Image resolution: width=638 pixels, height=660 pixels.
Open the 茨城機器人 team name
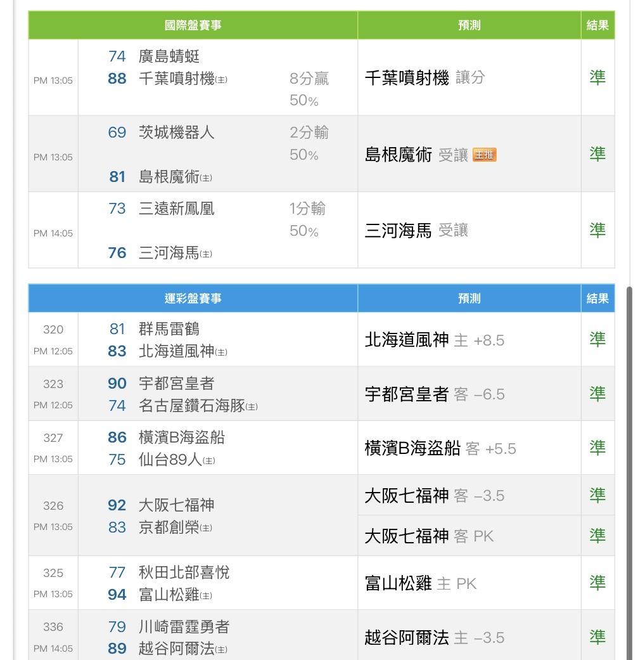(176, 133)
